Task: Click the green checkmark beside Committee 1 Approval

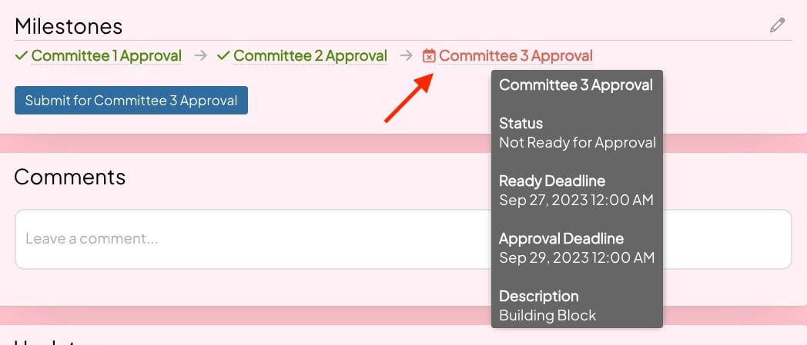Action: (22, 56)
